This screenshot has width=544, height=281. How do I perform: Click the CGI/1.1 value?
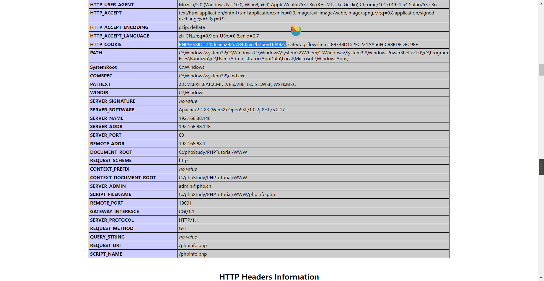pos(186,211)
